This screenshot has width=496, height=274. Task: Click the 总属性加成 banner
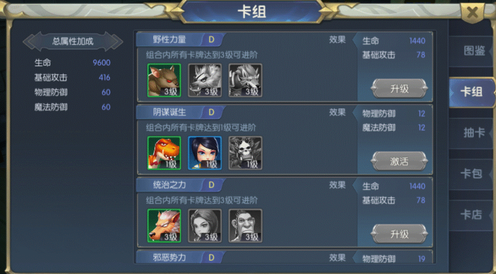click(73, 41)
